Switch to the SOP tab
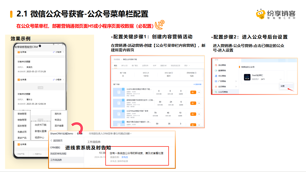 pyautogui.click(x=154, y=66)
